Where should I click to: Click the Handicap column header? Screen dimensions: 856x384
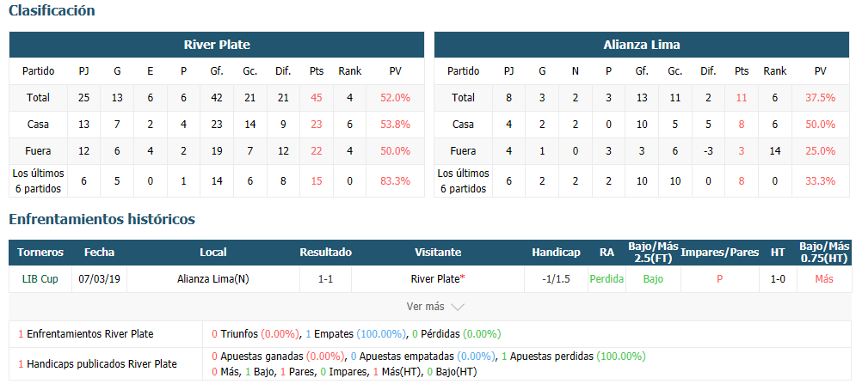557,252
